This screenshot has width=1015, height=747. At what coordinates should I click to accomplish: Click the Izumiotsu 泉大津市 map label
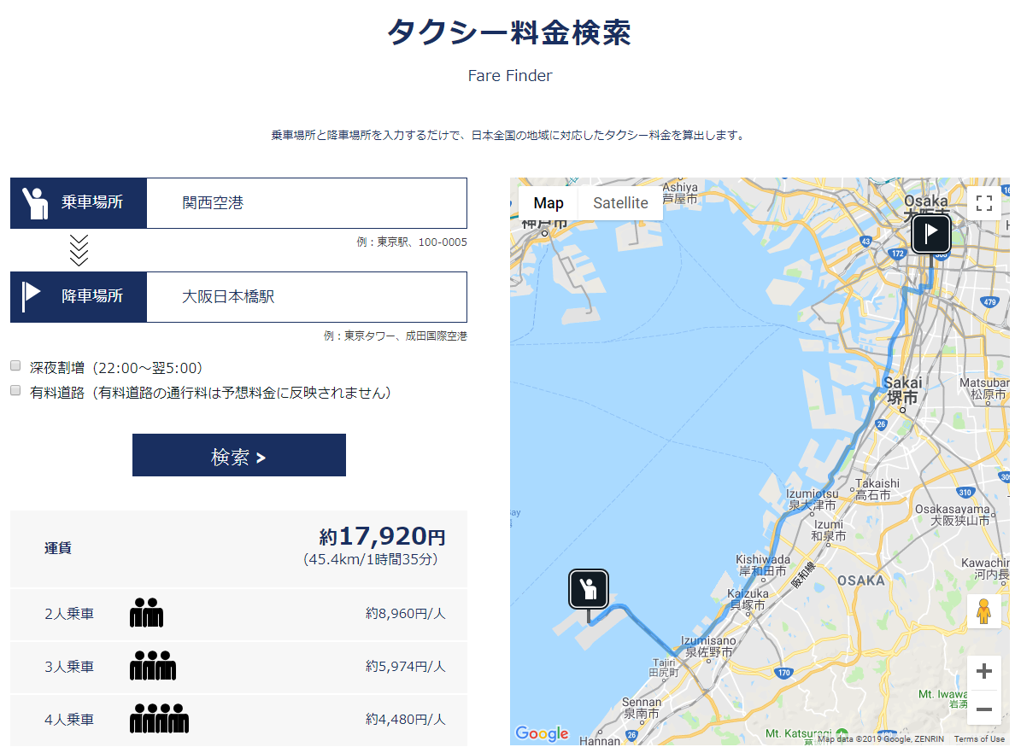coord(812,499)
